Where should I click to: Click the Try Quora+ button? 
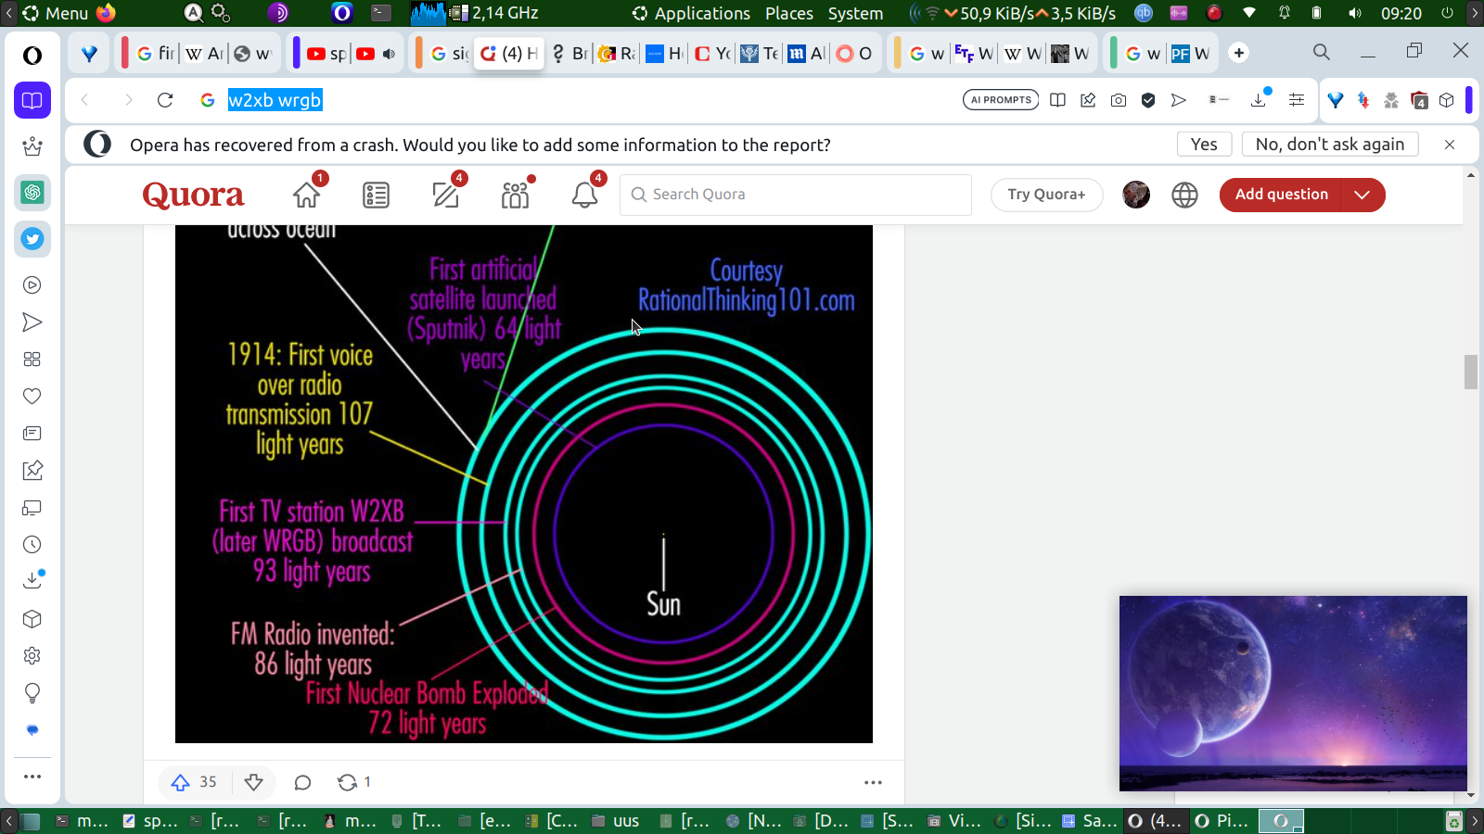point(1046,195)
